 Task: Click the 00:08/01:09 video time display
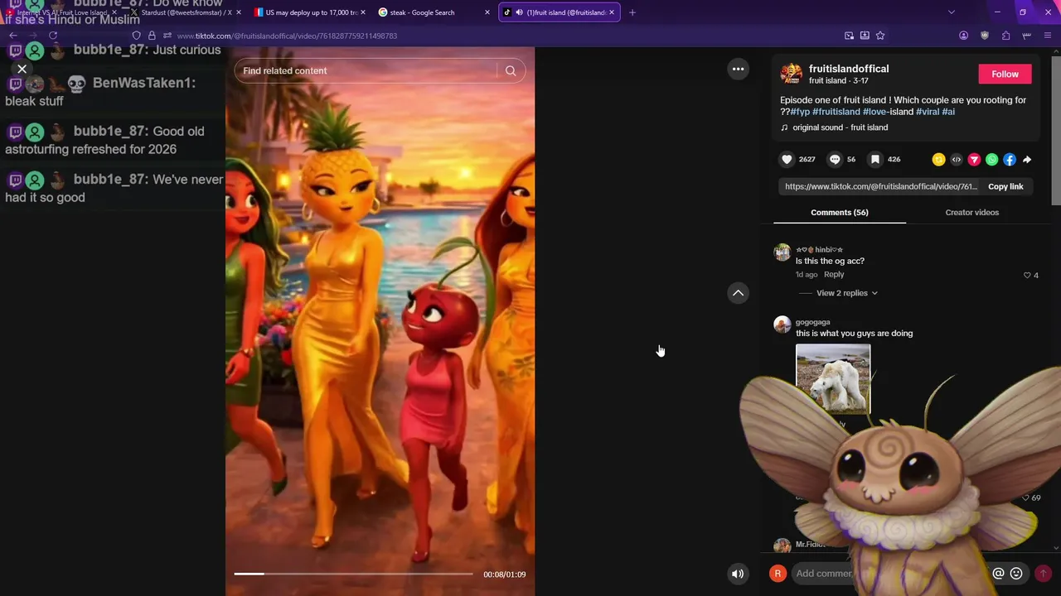[x=505, y=574]
